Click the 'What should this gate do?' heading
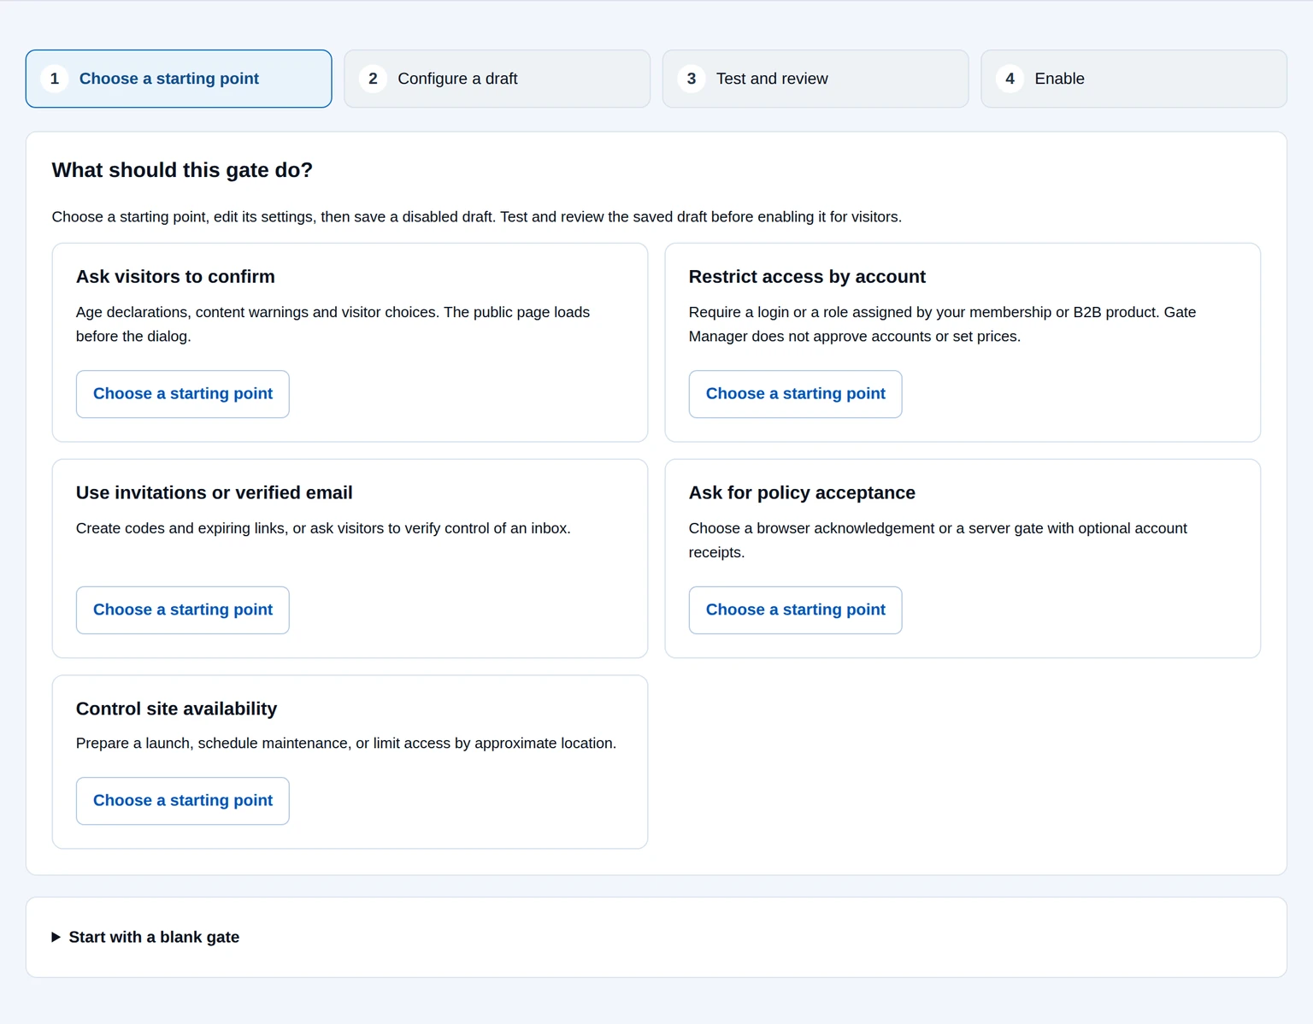 [x=182, y=170]
